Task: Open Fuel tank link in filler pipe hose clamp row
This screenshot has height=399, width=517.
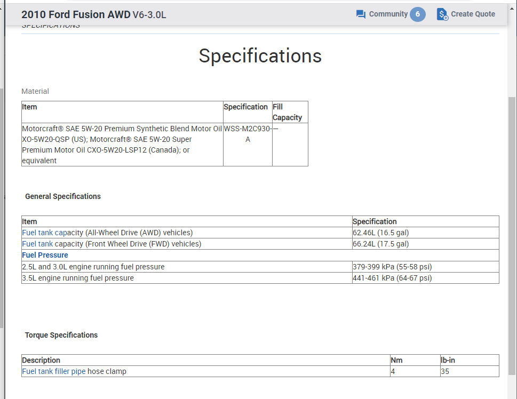Action: coord(37,371)
